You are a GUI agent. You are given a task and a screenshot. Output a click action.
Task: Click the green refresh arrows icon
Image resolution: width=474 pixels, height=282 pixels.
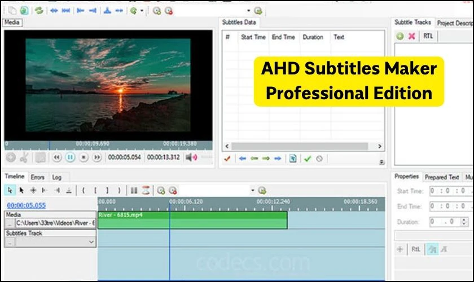39,11
